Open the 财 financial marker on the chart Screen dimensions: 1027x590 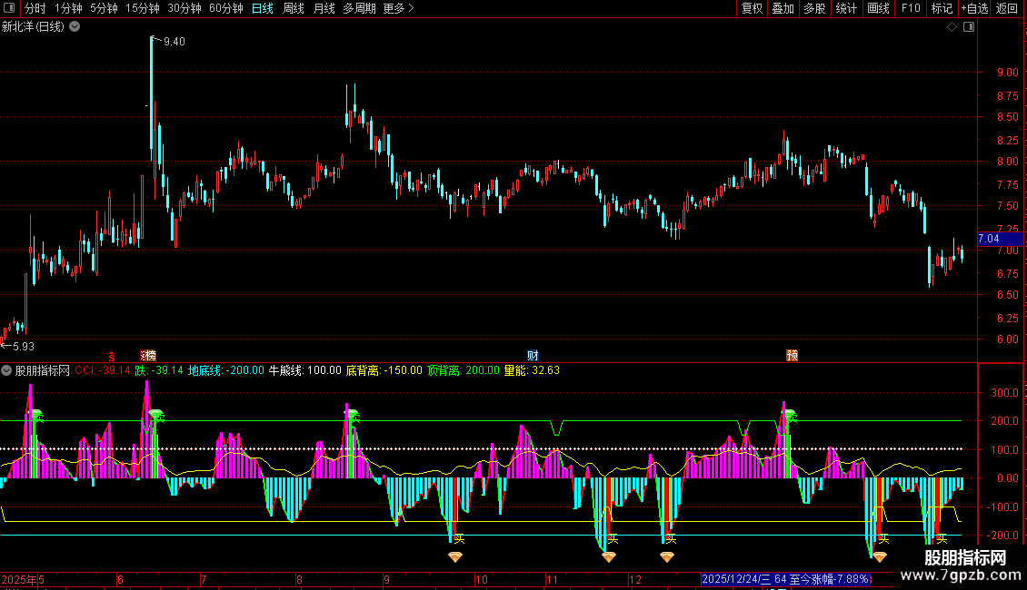point(533,355)
